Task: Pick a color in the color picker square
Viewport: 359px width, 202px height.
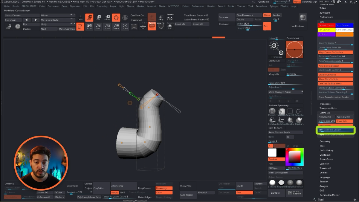Action: 294,157
